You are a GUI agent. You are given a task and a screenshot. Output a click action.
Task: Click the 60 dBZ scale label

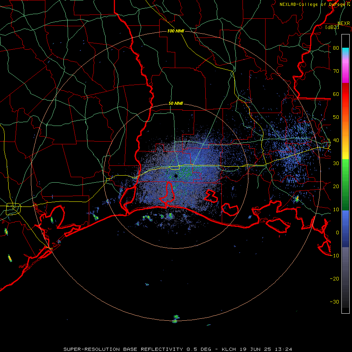point(336,94)
